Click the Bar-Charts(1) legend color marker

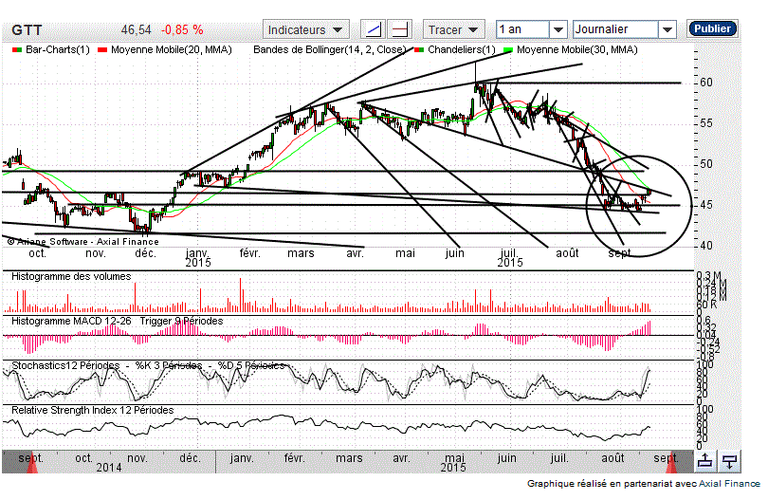[x=16, y=48]
